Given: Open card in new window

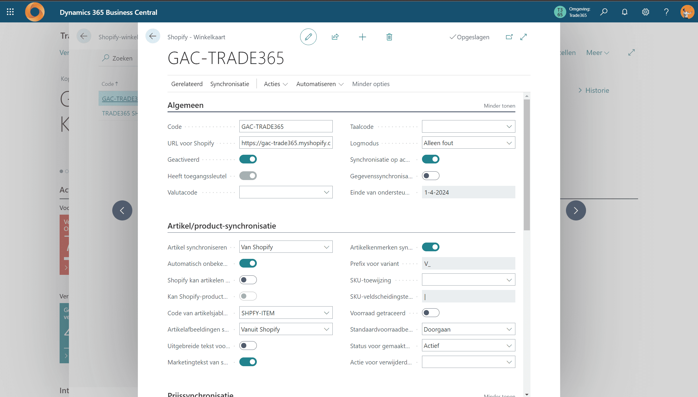Looking at the screenshot, I should [x=509, y=37].
